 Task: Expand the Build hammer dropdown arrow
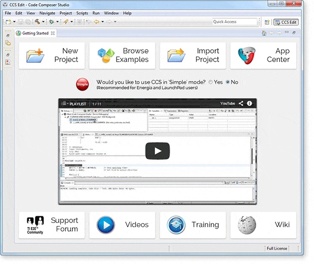point(43,22)
